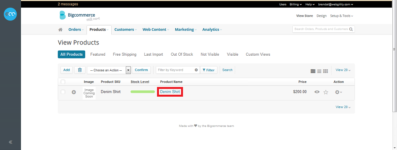Click the Denim Shirt SKU cell
This screenshot has width=397, height=150.
click(110, 92)
